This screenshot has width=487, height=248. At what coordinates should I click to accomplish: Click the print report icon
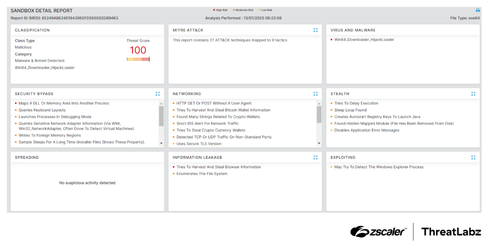(x=478, y=10)
